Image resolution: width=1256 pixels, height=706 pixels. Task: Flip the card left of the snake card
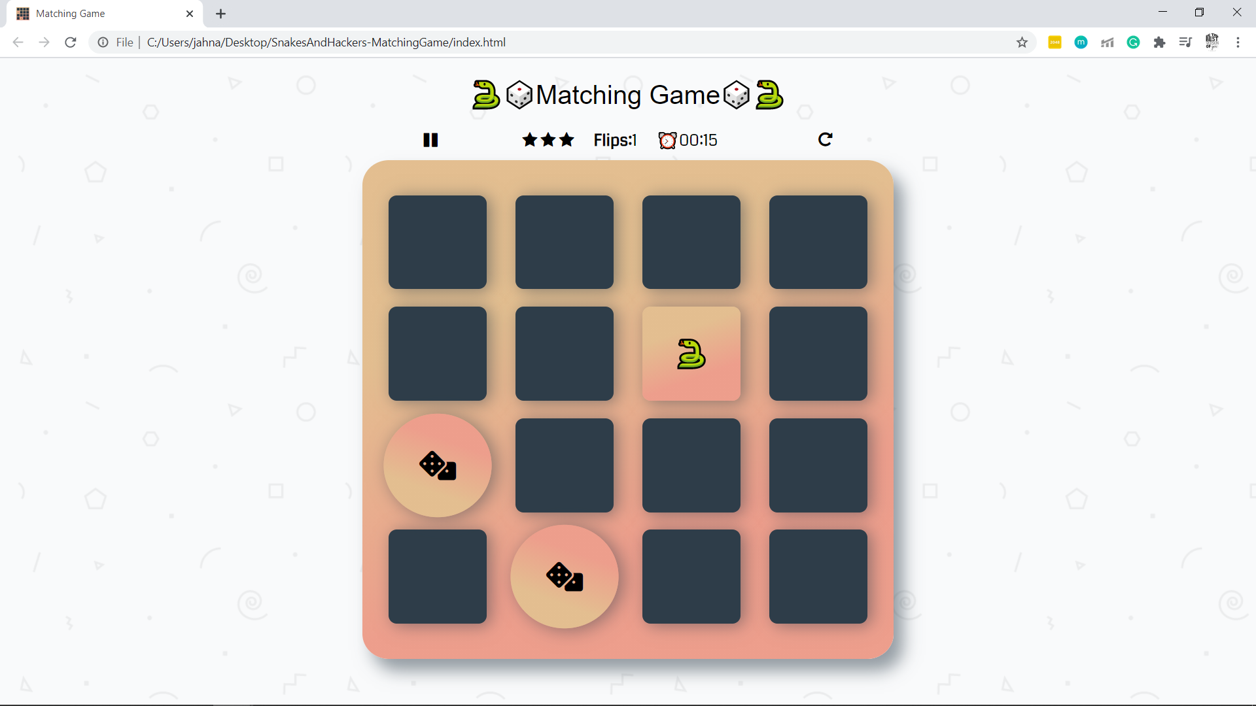pos(564,354)
